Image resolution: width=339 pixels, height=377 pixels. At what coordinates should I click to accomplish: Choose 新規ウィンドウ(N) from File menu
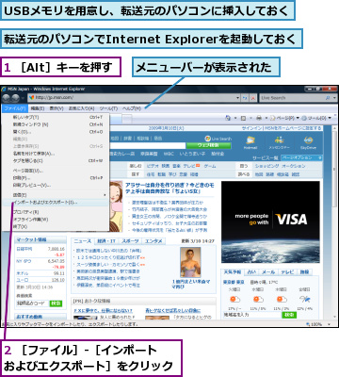pyautogui.click(x=56, y=124)
